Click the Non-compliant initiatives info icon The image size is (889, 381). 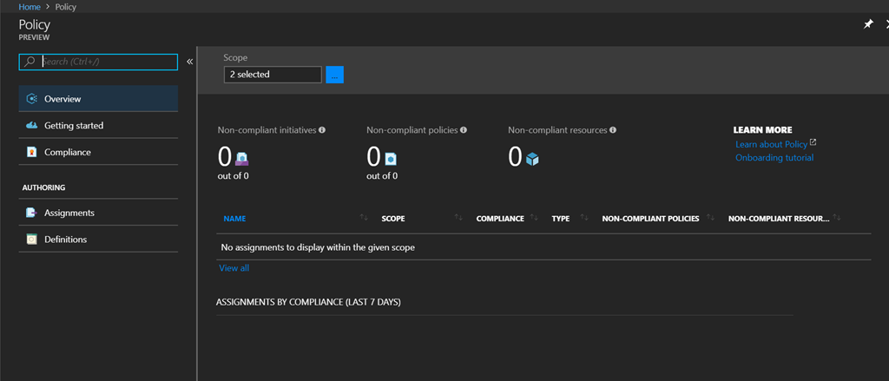(x=322, y=130)
